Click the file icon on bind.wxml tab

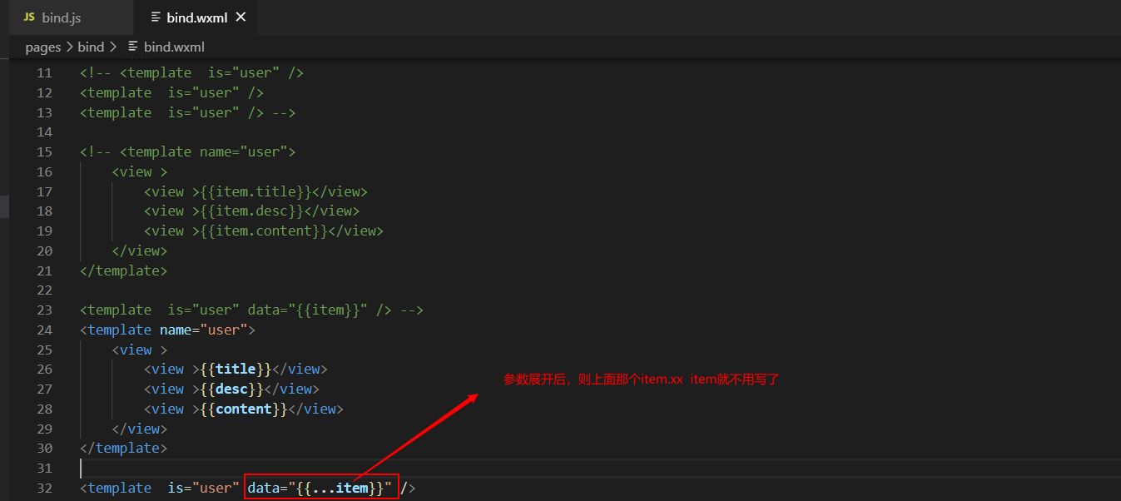tap(156, 17)
